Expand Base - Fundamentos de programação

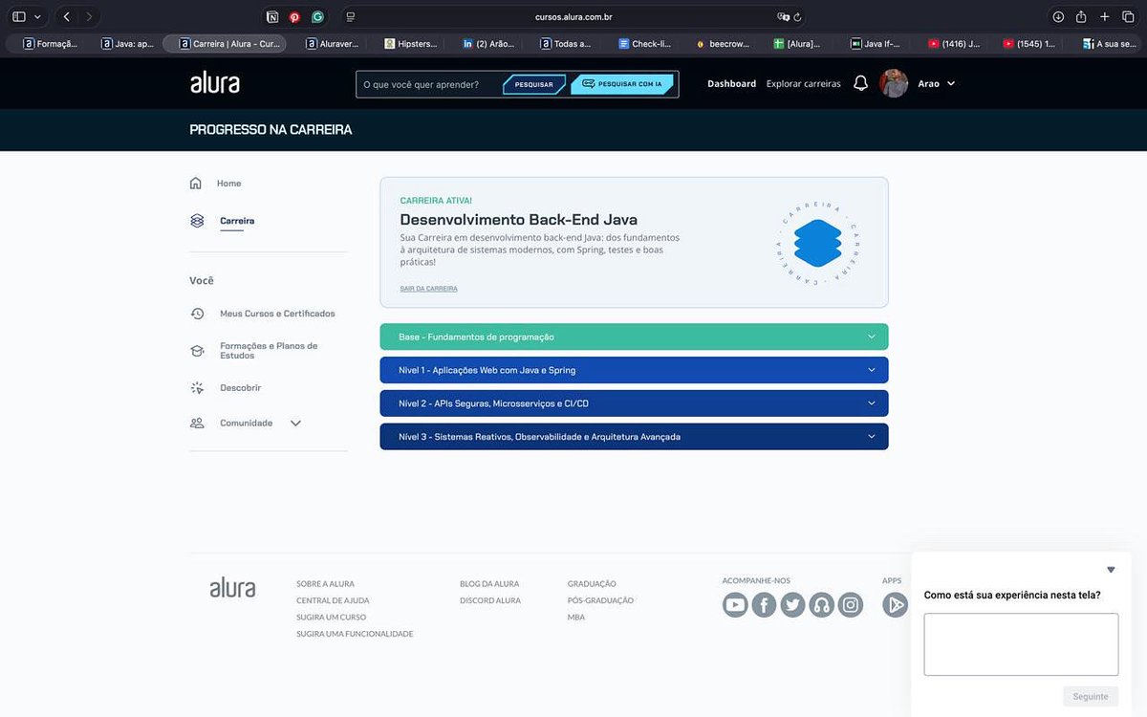[634, 337]
